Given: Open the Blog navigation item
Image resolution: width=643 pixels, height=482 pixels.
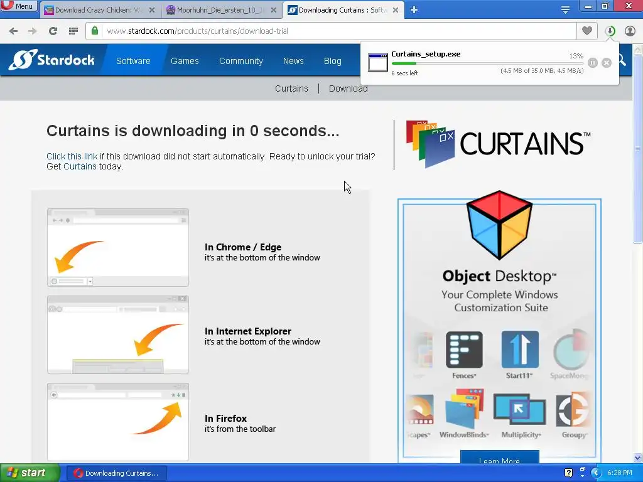Looking at the screenshot, I should pos(333,61).
